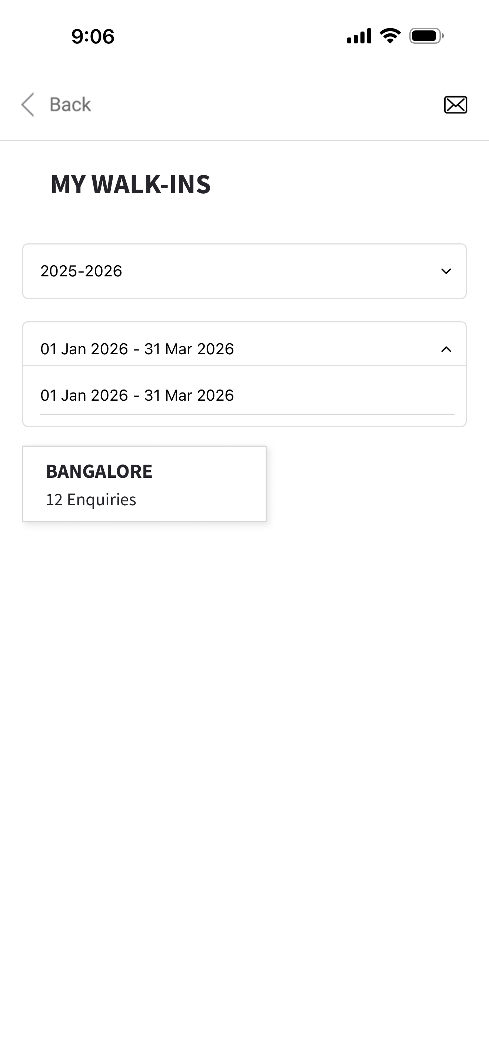489x1064 pixels.
Task: Tap the 9:06 clock in status bar
Action: [x=93, y=36]
